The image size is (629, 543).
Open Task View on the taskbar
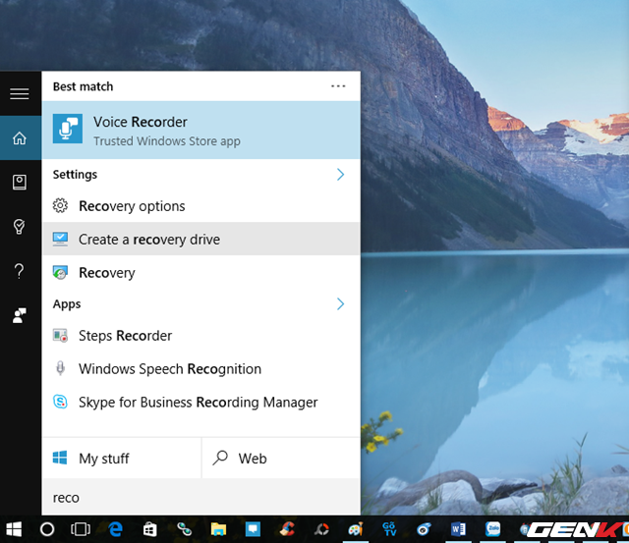point(81,529)
